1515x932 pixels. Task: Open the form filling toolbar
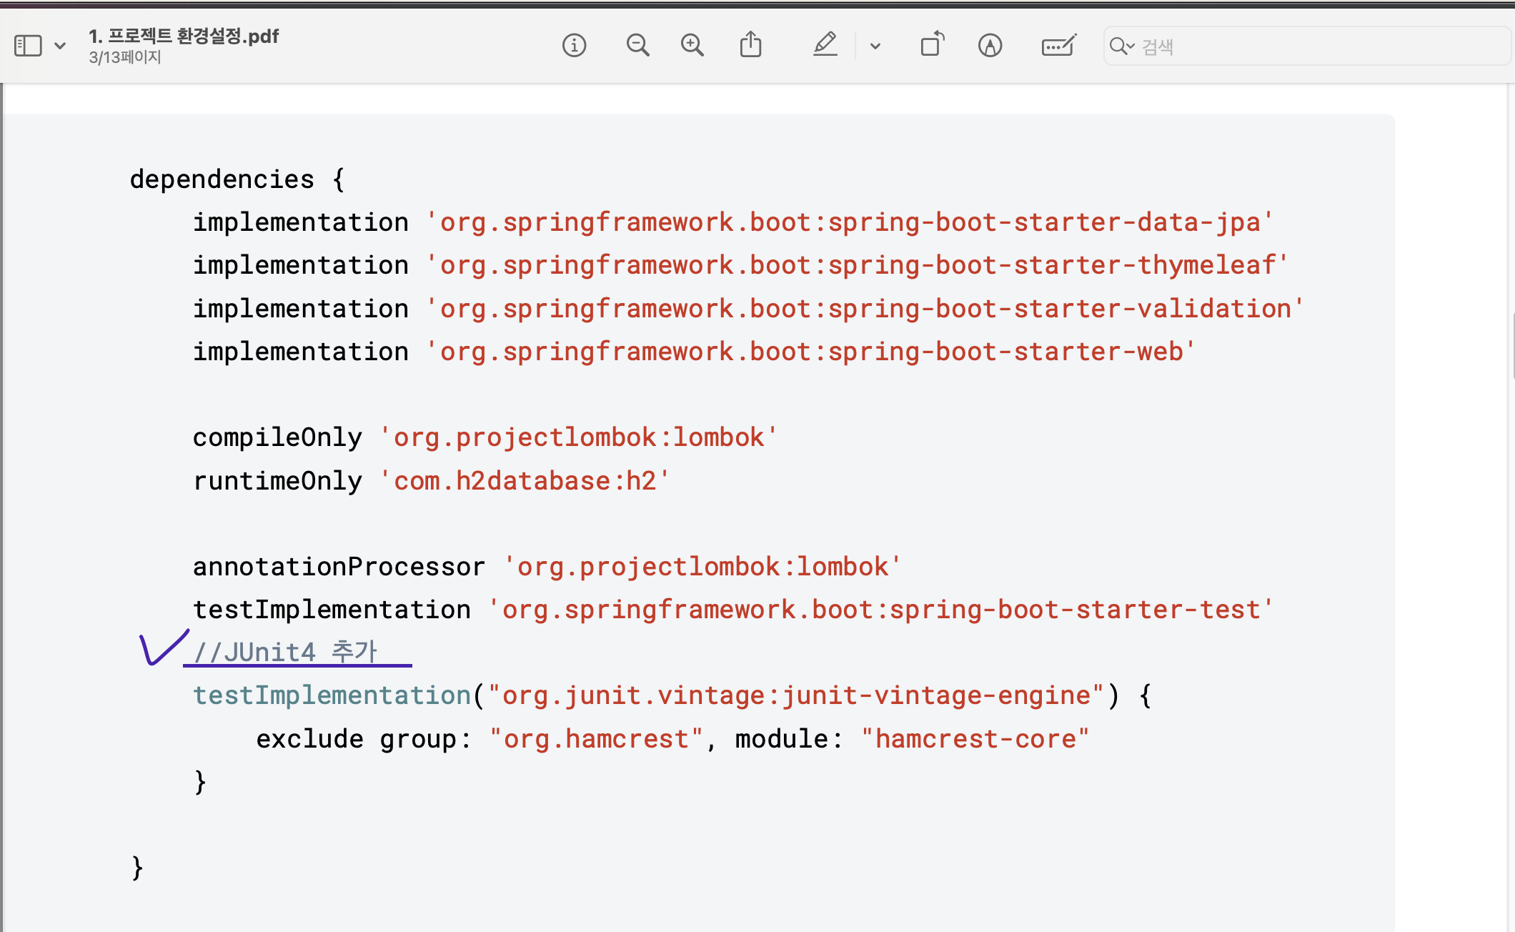[x=1059, y=46]
